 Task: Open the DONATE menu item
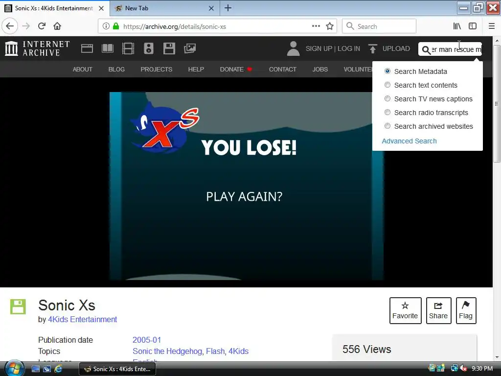pos(236,70)
